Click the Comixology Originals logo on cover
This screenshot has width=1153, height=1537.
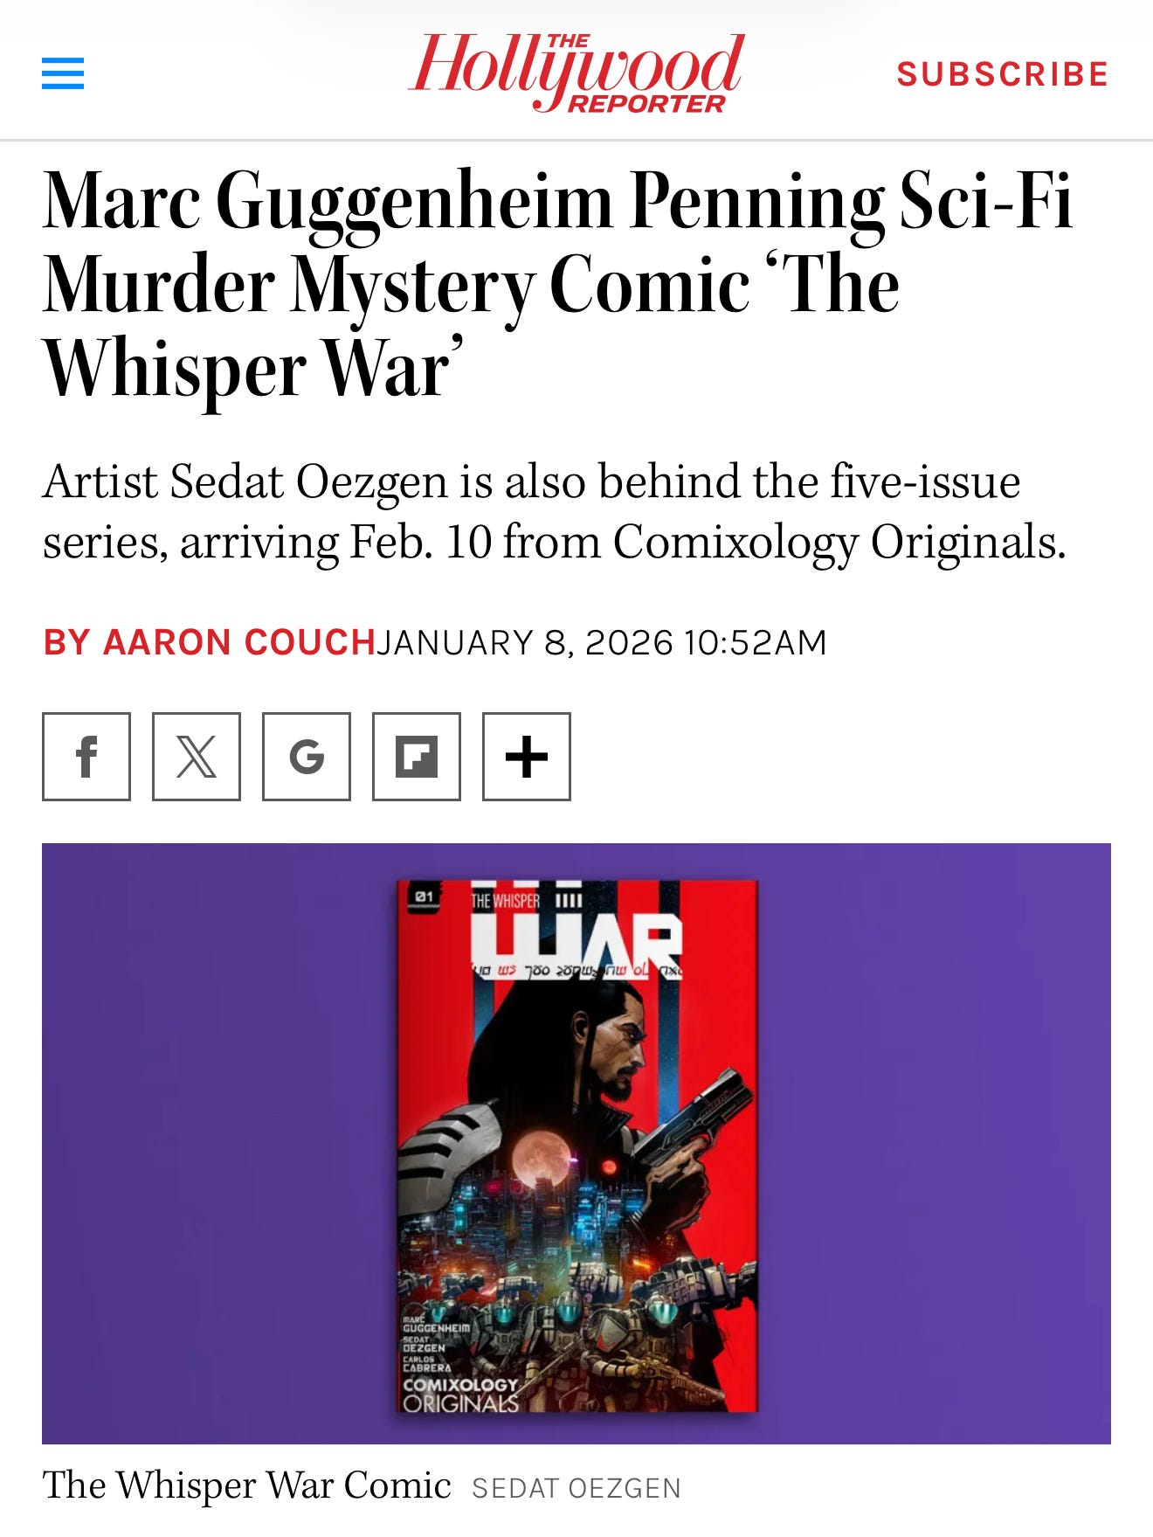pyautogui.click(x=460, y=1395)
